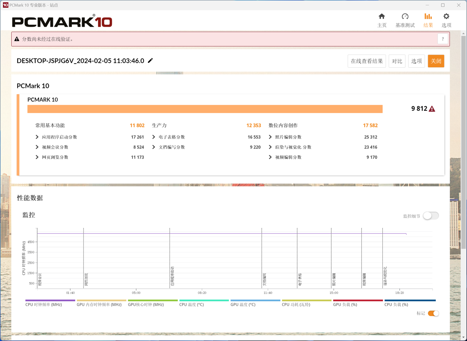Click the warning triangle beside score 9 812
This screenshot has height=341, width=467.
click(x=432, y=109)
